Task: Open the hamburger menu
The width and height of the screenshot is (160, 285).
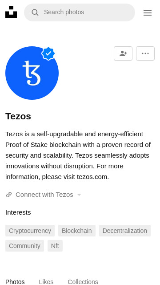Action: 148,13
